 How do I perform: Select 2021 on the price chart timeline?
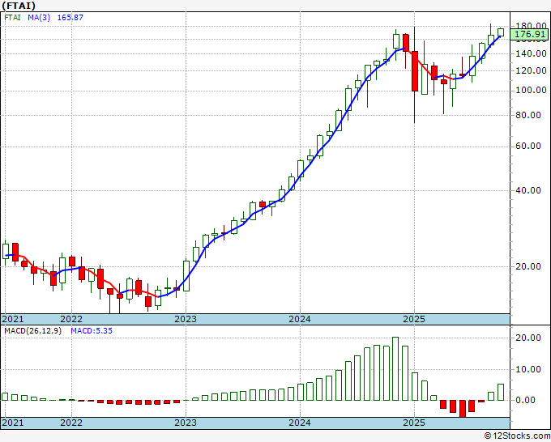[13, 319]
